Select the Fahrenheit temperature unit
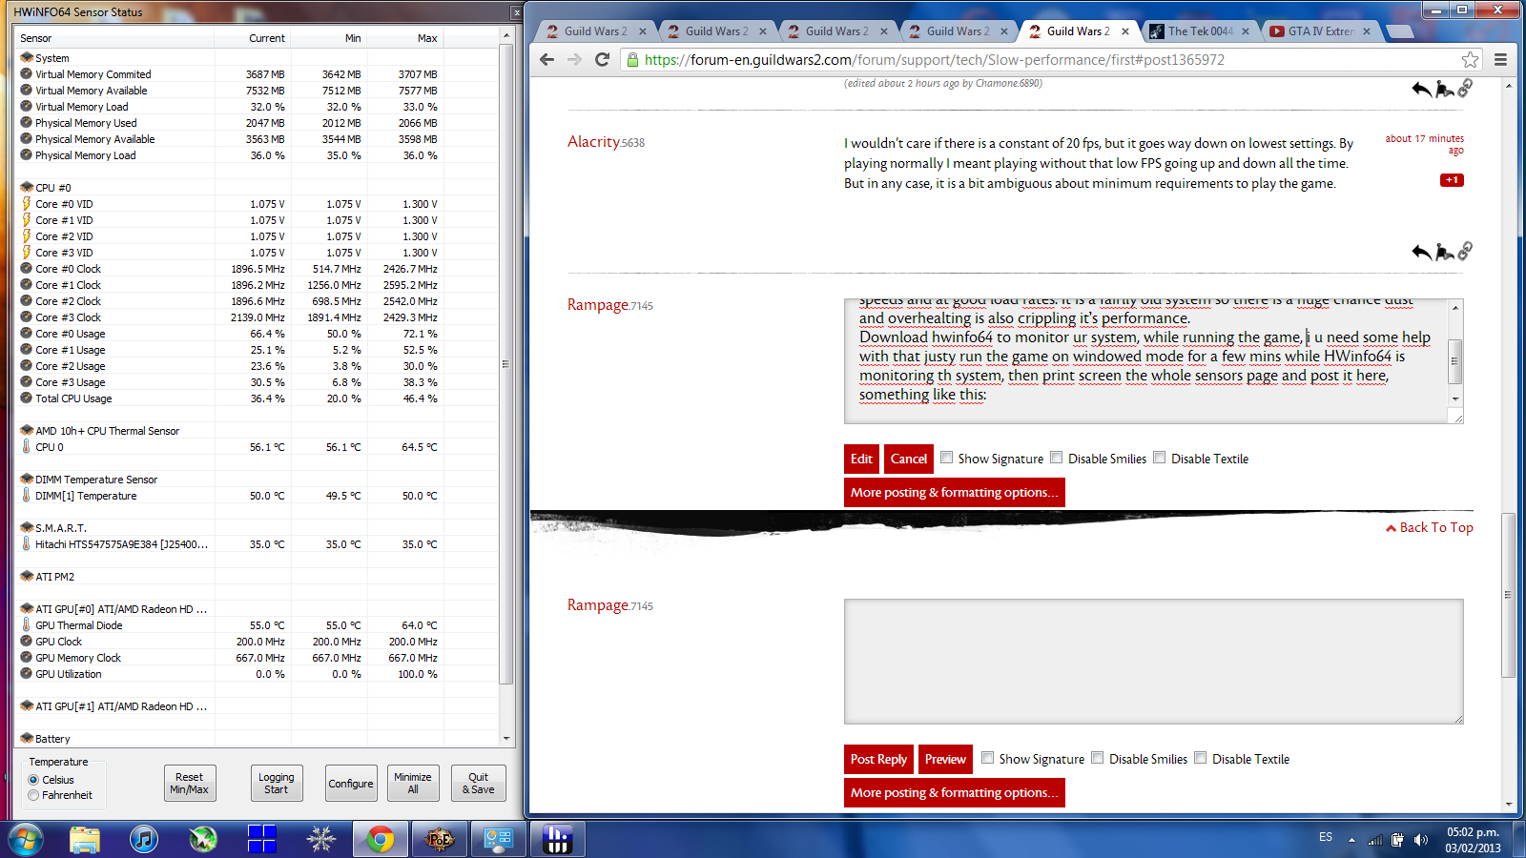 click(x=33, y=795)
